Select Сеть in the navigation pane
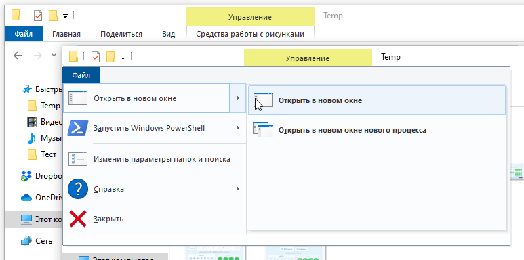The image size is (524, 260). click(x=37, y=240)
